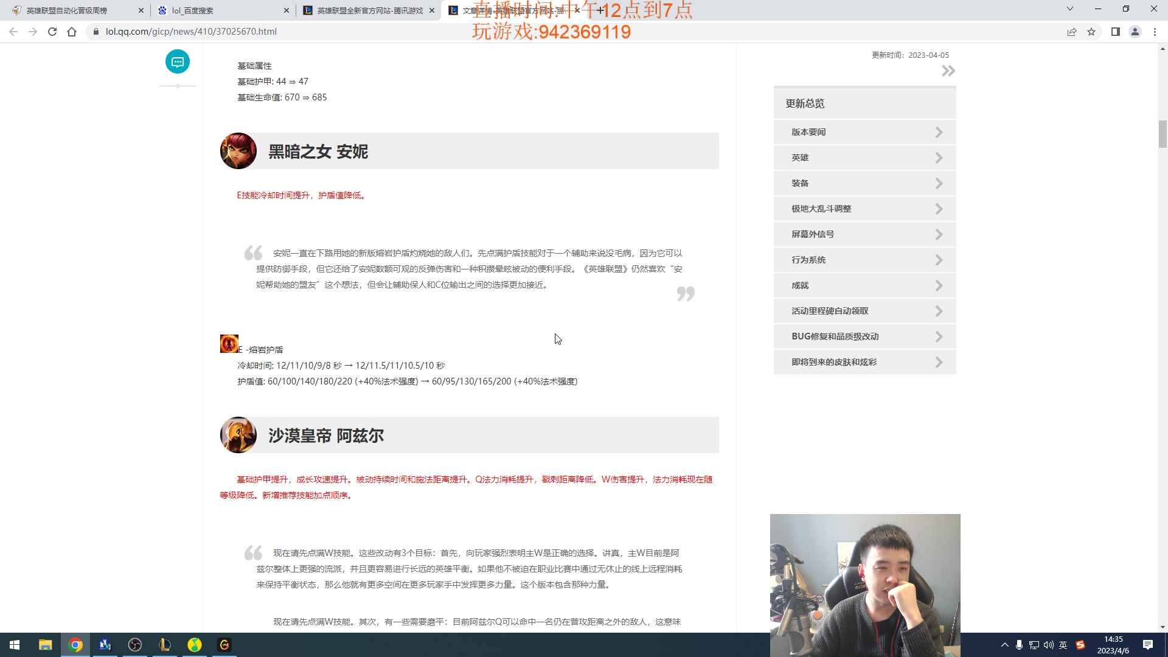Launch OBS Studio from the taskbar
This screenshot has width=1168, height=657.
click(134, 644)
